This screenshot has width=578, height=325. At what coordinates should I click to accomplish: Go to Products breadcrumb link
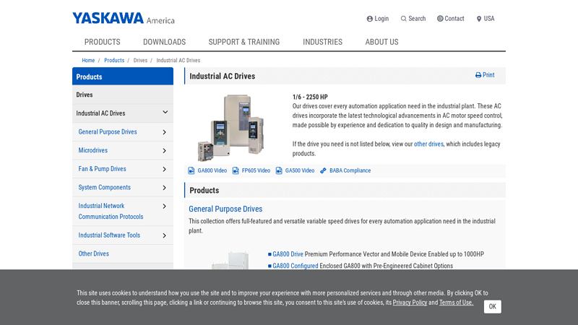coord(114,61)
